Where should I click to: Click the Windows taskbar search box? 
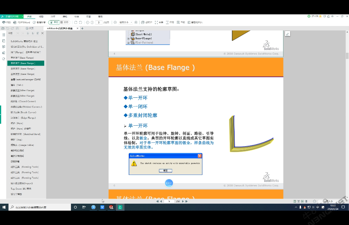coord(40,207)
